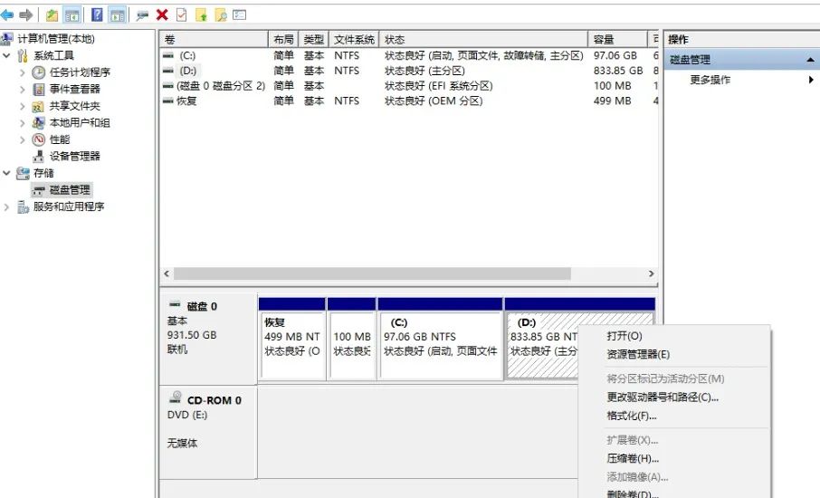Open the 更多操作 submenu arrow
The height and width of the screenshot is (498, 820).
(x=811, y=80)
